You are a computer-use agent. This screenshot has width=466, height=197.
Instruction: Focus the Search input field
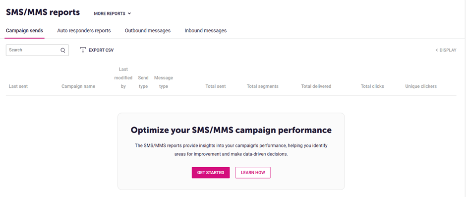coord(38,50)
